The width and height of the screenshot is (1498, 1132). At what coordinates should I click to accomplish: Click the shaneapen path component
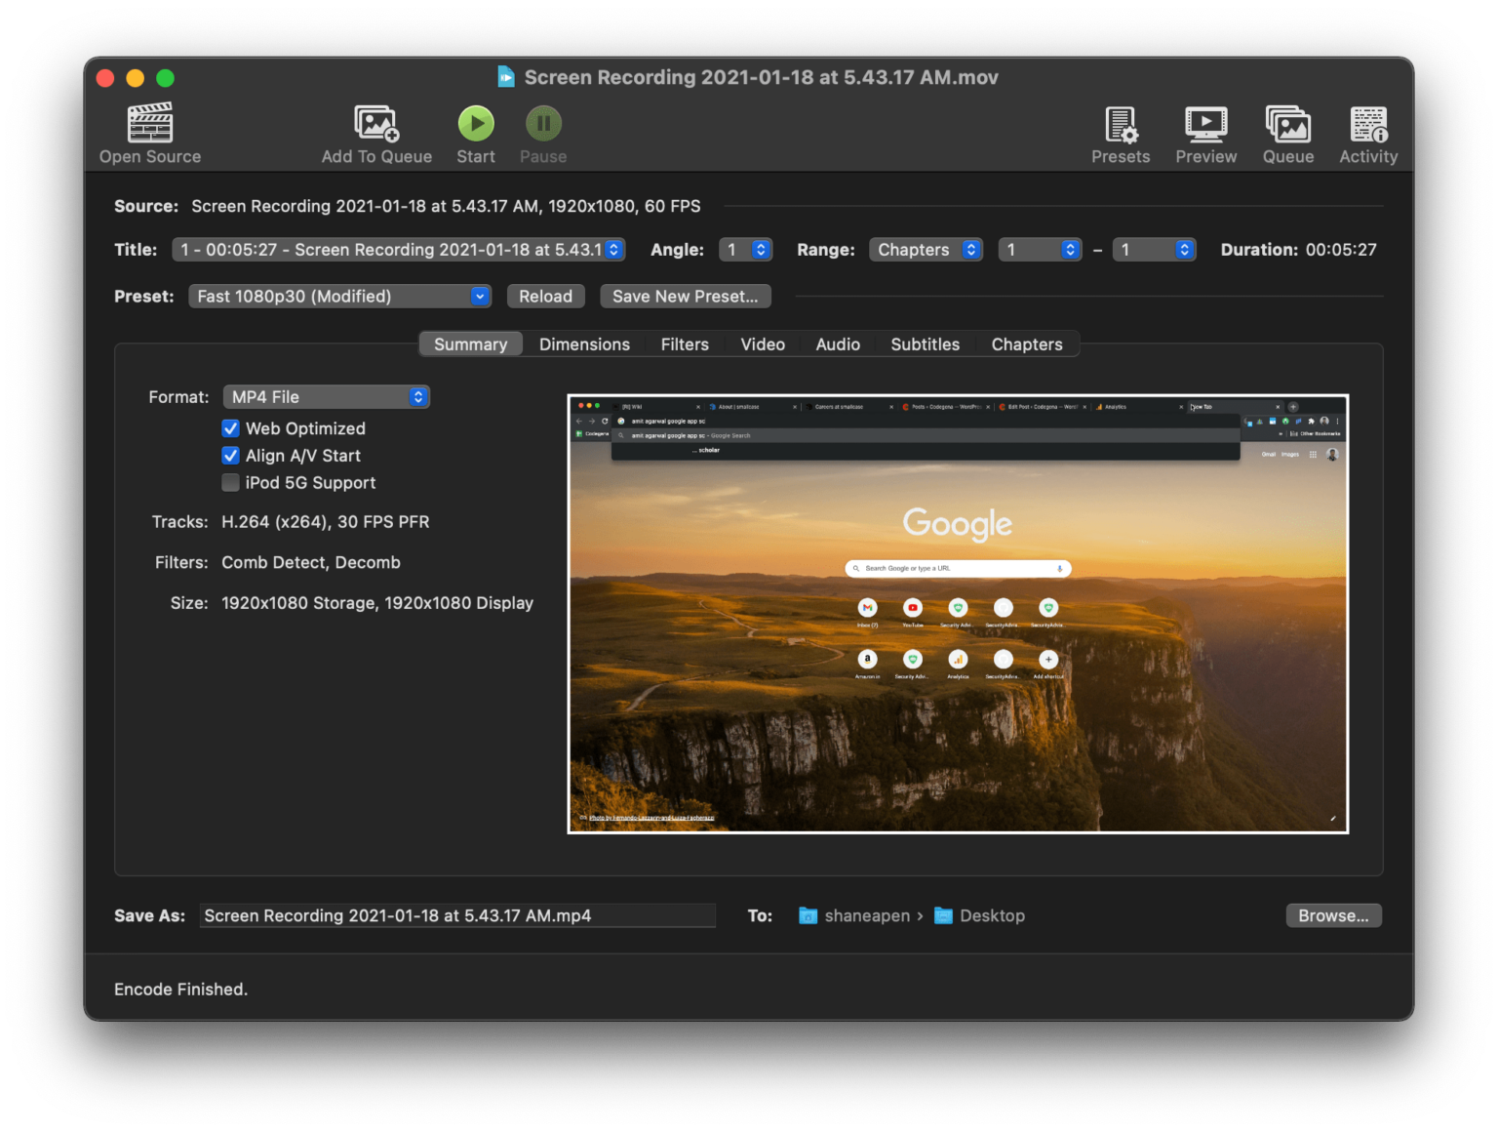(x=867, y=915)
